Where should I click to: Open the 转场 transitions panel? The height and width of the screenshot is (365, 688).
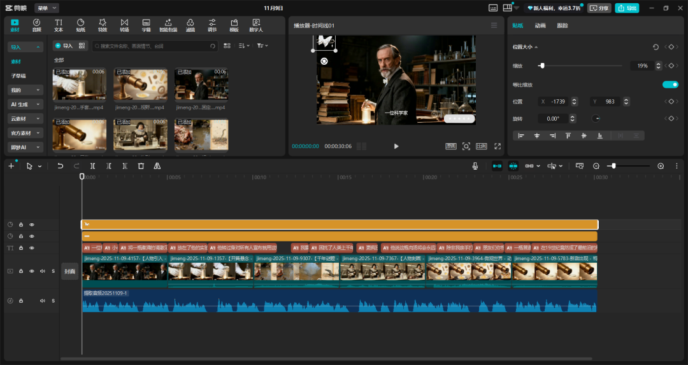(x=124, y=25)
